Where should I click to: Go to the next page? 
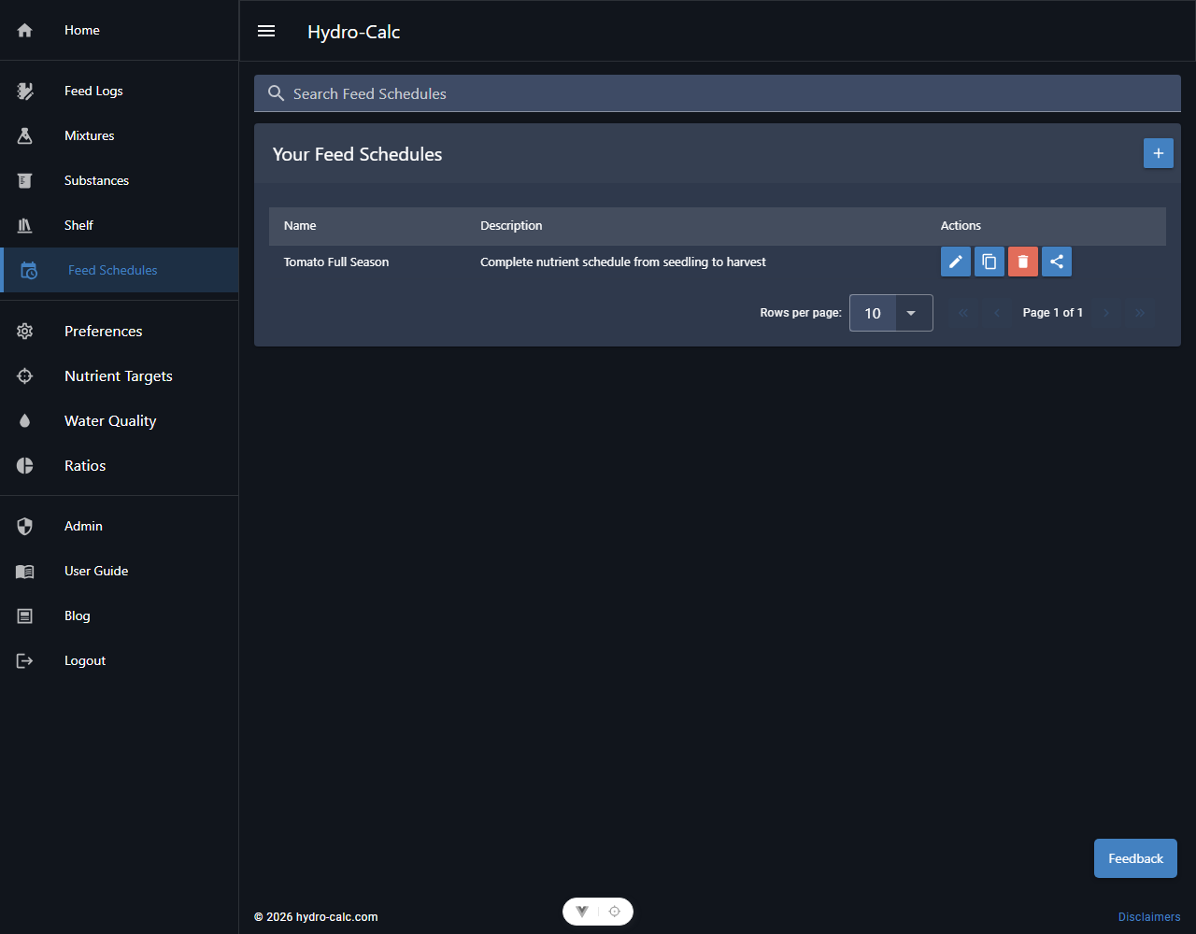tap(1106, 313)
